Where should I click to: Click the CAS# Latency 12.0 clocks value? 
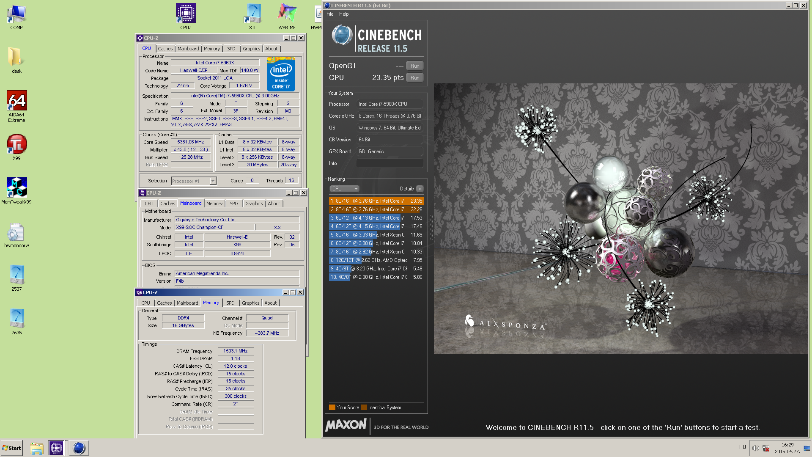pyautogui.click(x=236, y=366)
